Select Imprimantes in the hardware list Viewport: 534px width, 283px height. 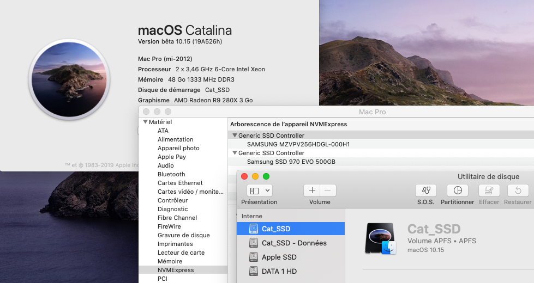click(175, 244)
